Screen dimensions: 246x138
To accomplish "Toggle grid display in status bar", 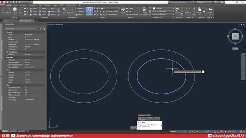I will tap(178, 131).
